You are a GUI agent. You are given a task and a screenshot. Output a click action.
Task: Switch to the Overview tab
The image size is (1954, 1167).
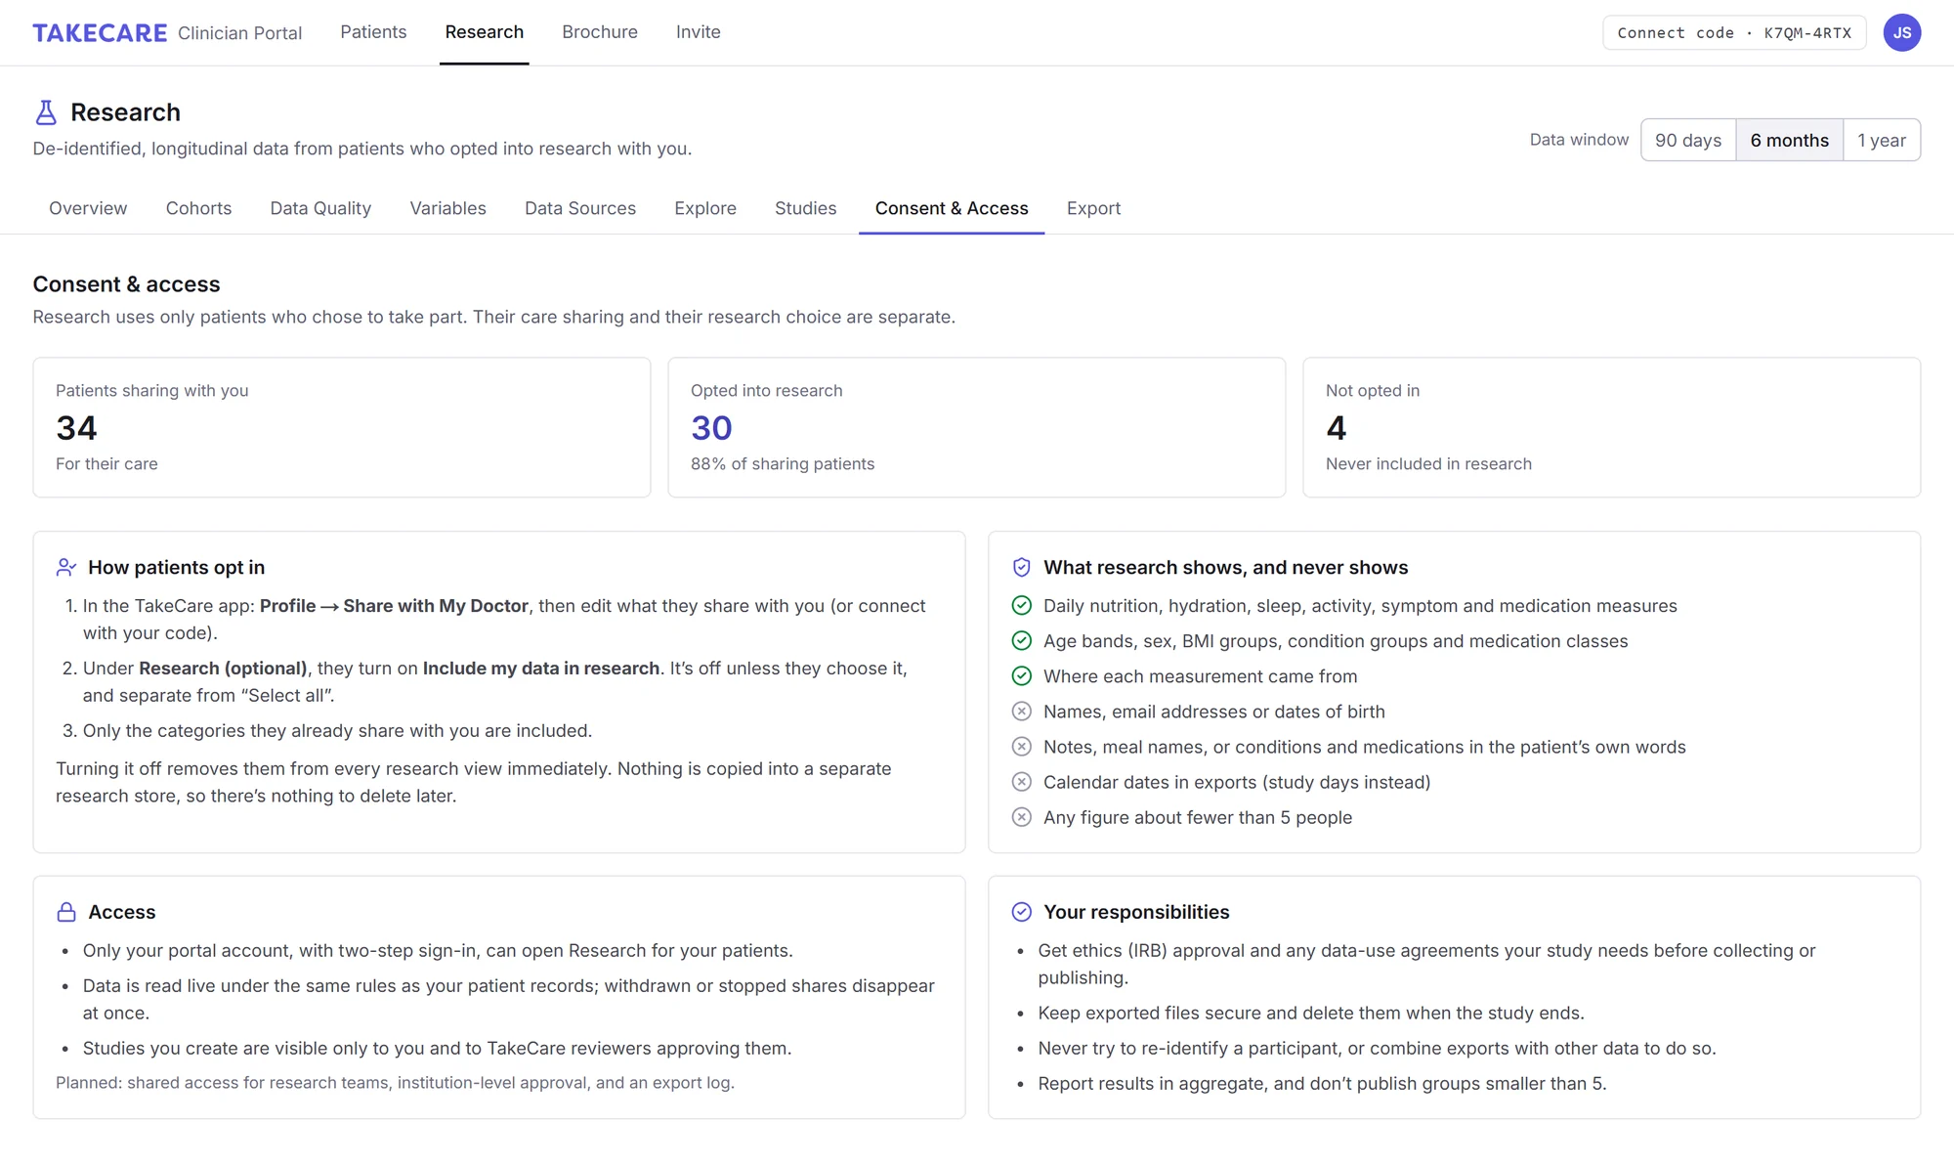[88, 208]
